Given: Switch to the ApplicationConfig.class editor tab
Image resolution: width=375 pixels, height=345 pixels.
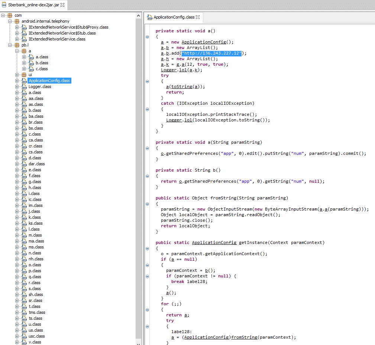Looking at the screenshot, I should coord(174,17).
